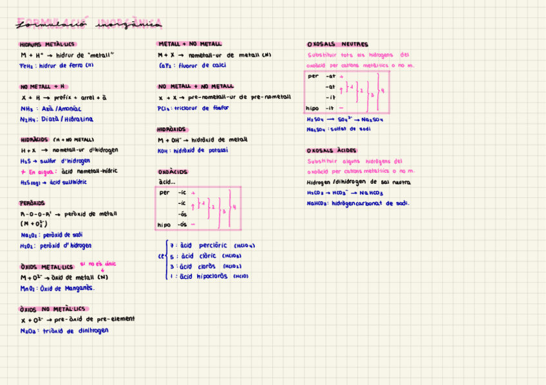This screenshot has height=385, width=546.
Task: Click the 'Peròxids' heading
Action: click(32, 203)
